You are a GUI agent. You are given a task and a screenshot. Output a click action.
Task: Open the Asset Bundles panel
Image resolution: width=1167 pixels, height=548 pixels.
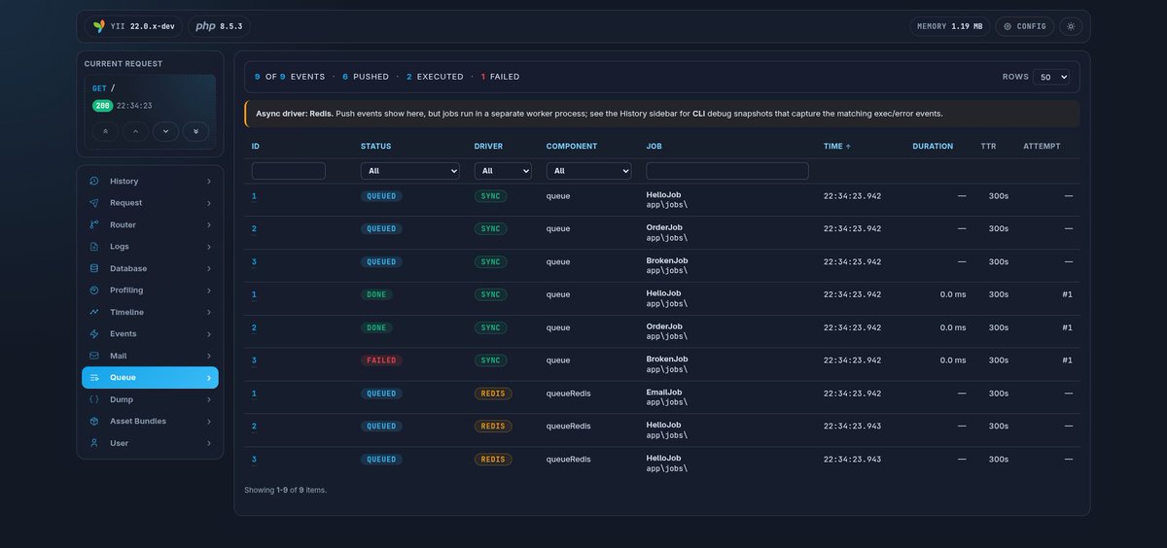coord(150,422)
